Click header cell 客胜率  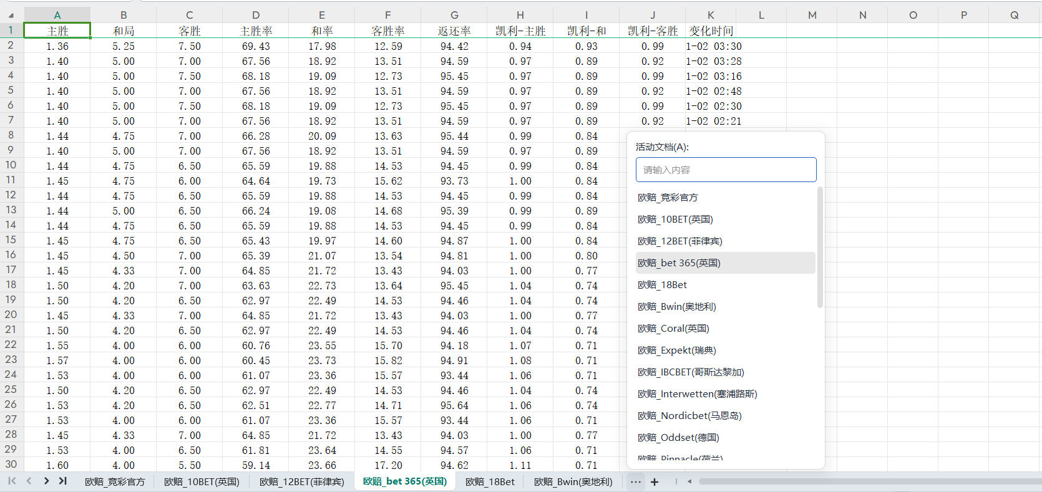pos(388,31)
